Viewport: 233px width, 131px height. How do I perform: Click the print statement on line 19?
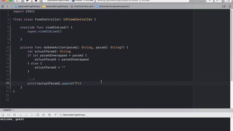(54, 83)
